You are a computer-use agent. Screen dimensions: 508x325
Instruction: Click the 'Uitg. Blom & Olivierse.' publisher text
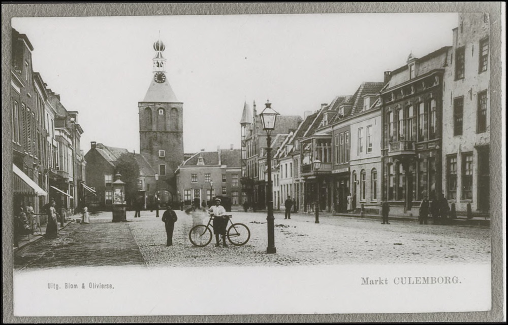80,286
